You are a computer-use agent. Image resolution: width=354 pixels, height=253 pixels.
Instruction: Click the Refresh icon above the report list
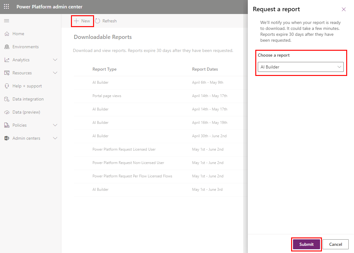(97, 21)
